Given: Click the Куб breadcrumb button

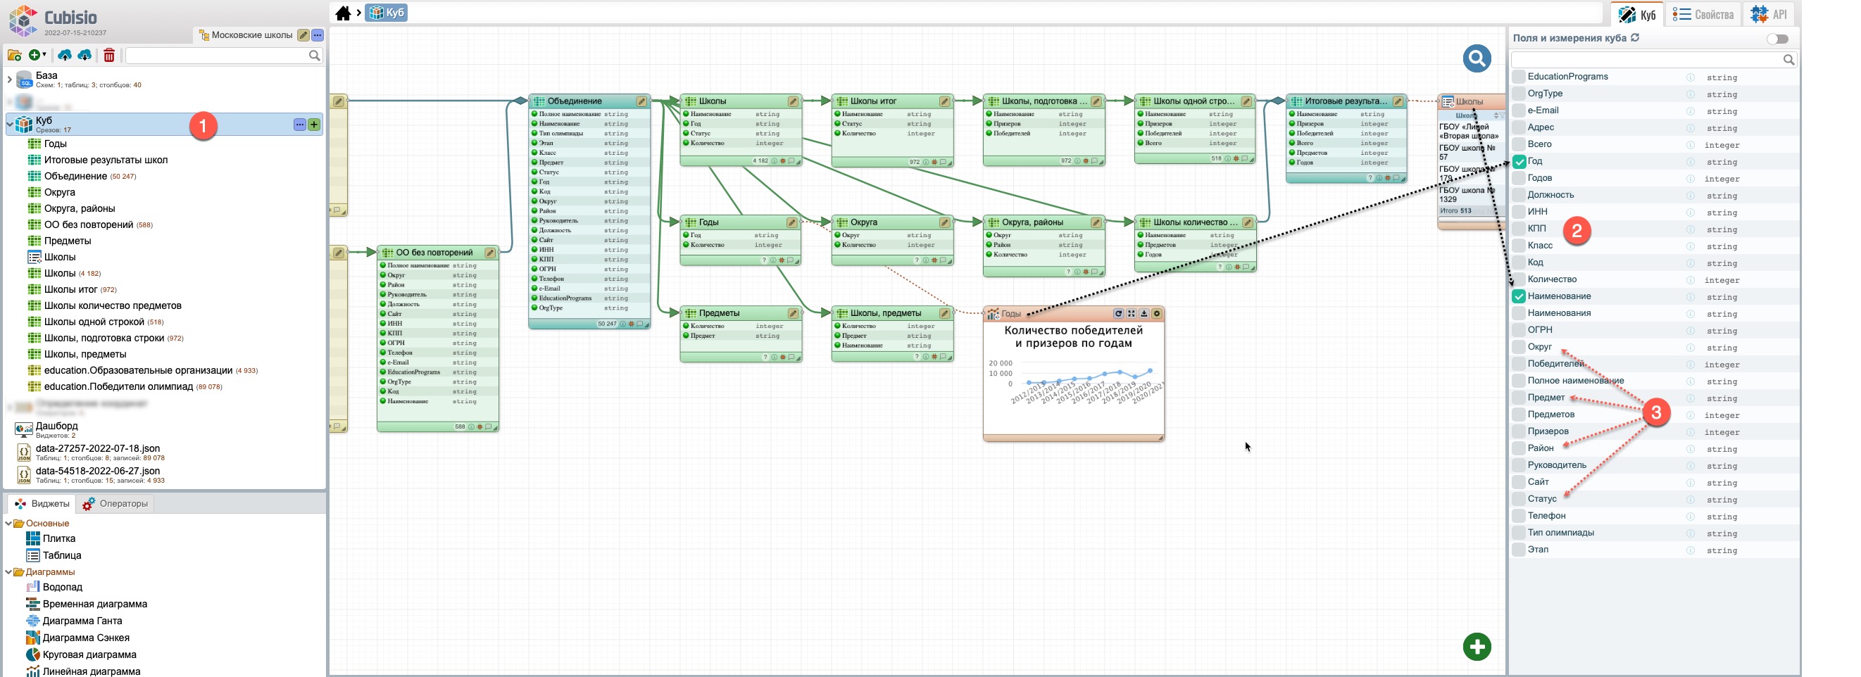Looking at the screenshot, I should (x=387, y=13).
